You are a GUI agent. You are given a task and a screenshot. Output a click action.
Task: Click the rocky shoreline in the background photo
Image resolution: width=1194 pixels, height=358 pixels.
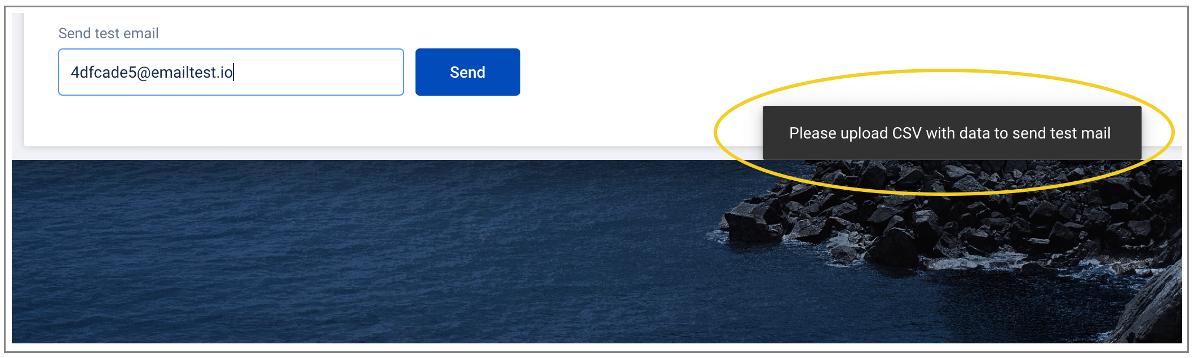coord(958,236)
